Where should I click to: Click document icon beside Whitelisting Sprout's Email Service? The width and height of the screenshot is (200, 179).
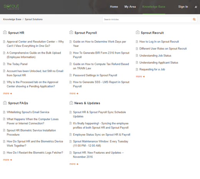[x=4, y=112]
